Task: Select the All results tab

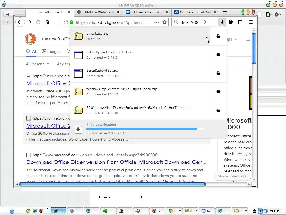Action: click(31, 52)
